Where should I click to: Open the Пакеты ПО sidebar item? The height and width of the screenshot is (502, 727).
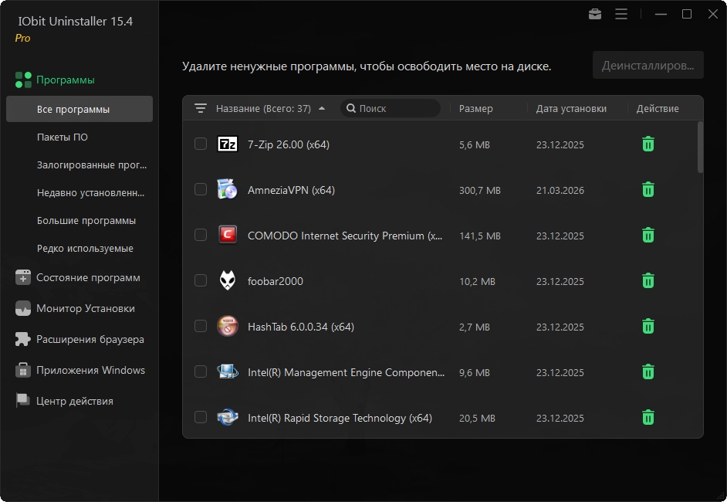63,137
